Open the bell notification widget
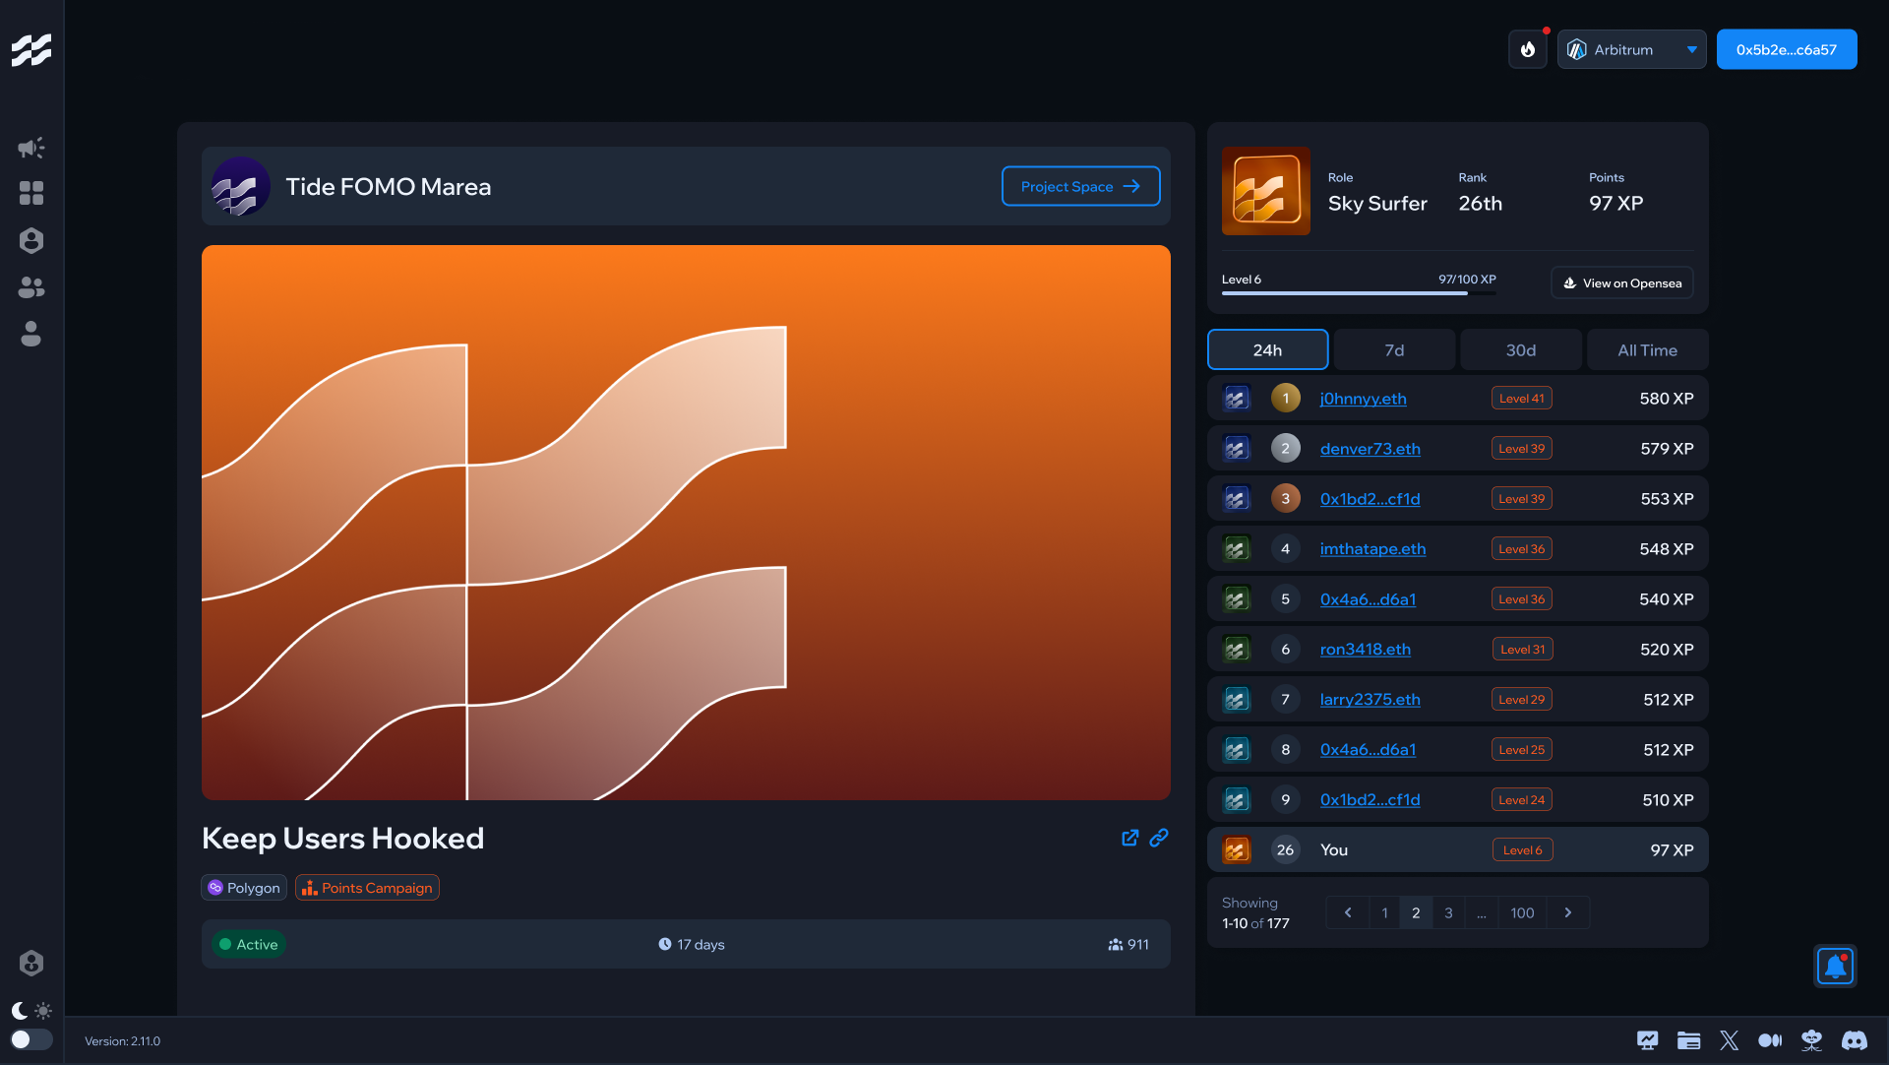Viewport: 1889px width, 1065px height. click(x=1835, y=967)
